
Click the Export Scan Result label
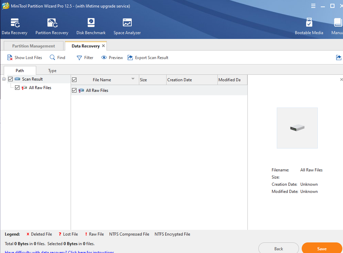[x=152, y=58]
